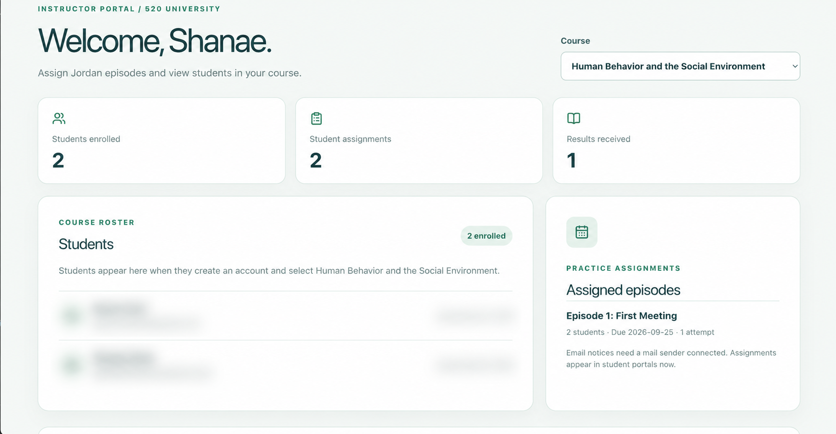Image resolution: width=836 pixels, height=434 pixels.
Task: Click the Instructor Portal breadcrumb text
Action: (x=129, y=9)
